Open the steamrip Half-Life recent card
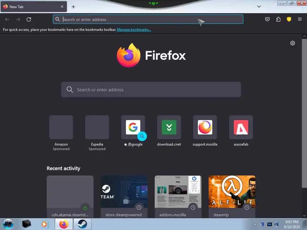The image size is (307, 230). (232, 197)
